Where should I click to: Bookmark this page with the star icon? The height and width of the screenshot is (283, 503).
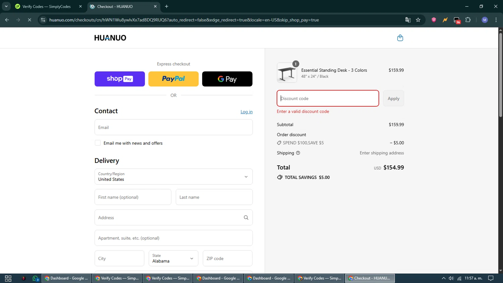[x=418, y=20]
